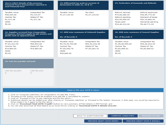This screenshot has height=125, width=166.
Task: Click Central Tax ₹2,82,965.51 in tile 18
Action: click(x=122, y=49)
